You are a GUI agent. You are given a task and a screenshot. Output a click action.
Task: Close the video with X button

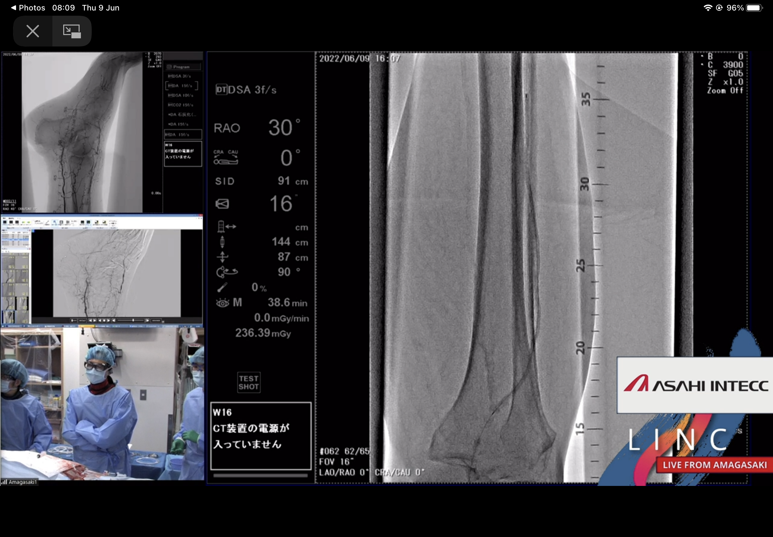[x=33, y=31]
